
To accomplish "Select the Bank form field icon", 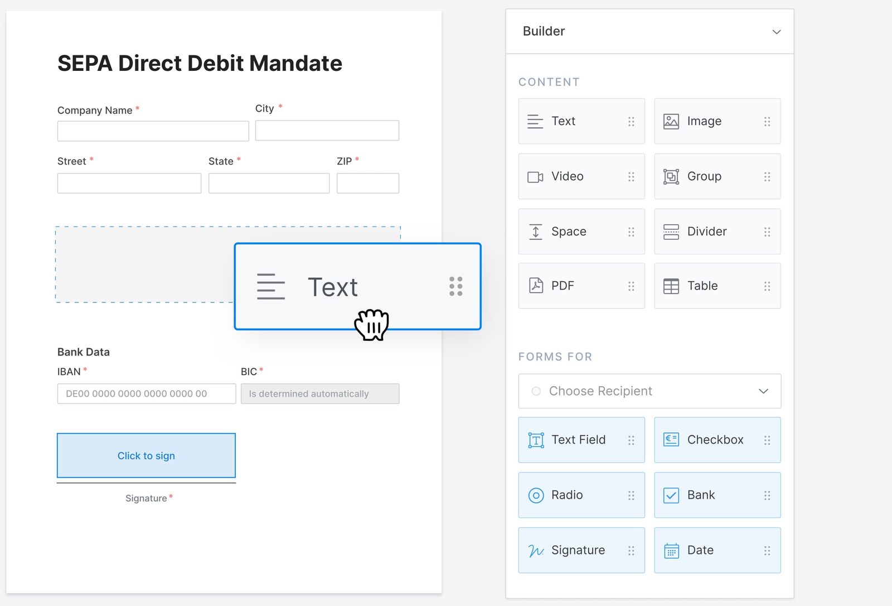I will tap(671, 495).
